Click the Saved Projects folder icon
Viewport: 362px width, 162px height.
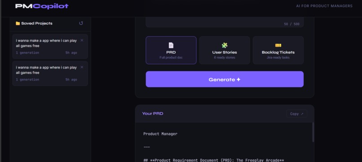point(18,23)
